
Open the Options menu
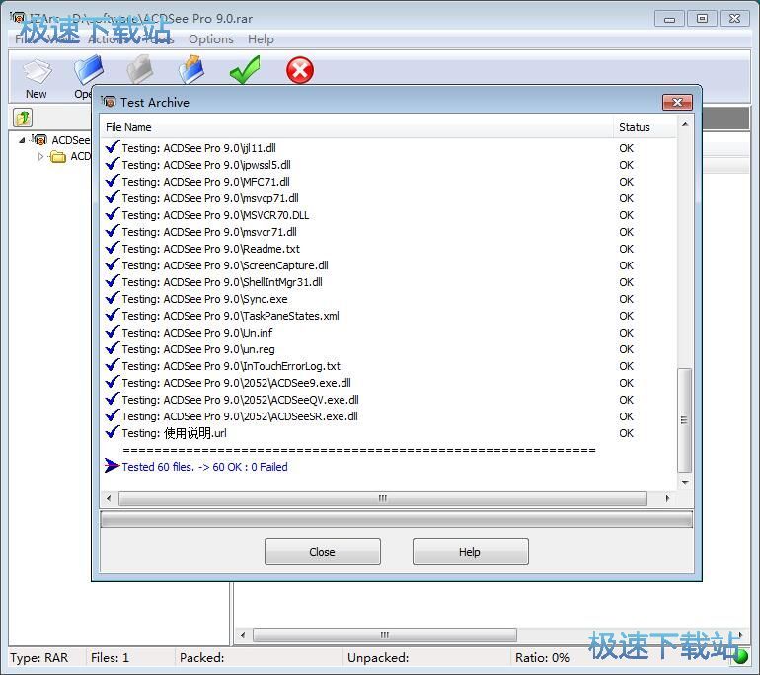pos(210,39)
